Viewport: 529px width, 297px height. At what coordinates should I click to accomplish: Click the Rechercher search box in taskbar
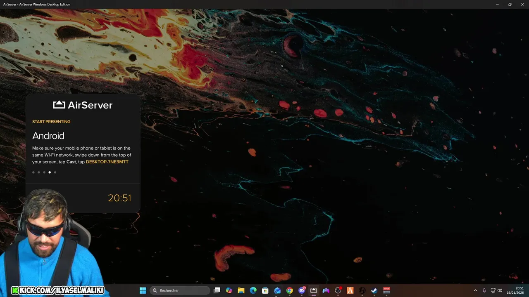pyautogui.click(x=180, y=290)
